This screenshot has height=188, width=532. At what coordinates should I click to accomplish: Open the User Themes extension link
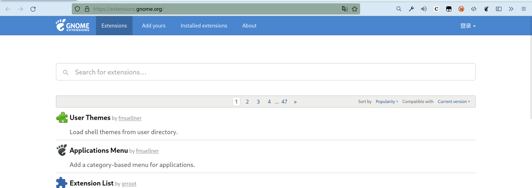point(90,118)
